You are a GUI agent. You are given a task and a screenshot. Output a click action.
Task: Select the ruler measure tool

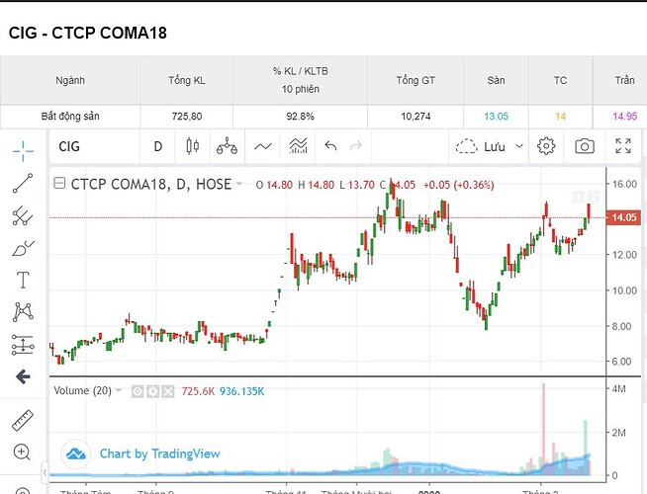[x=23, y=420]
